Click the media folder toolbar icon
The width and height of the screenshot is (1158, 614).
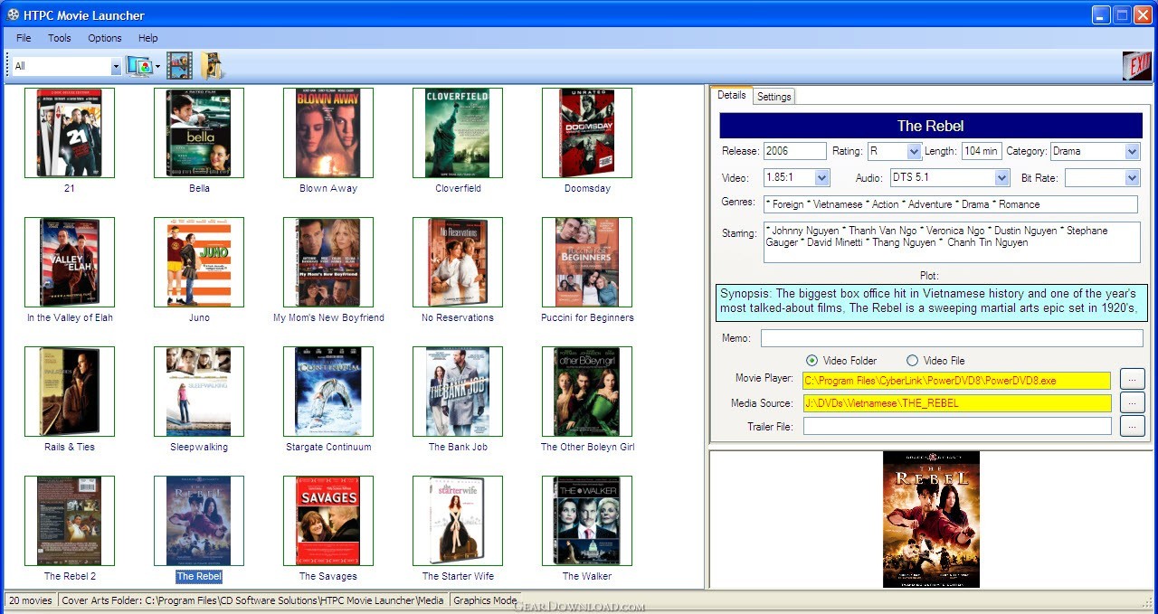coord(213,66)
